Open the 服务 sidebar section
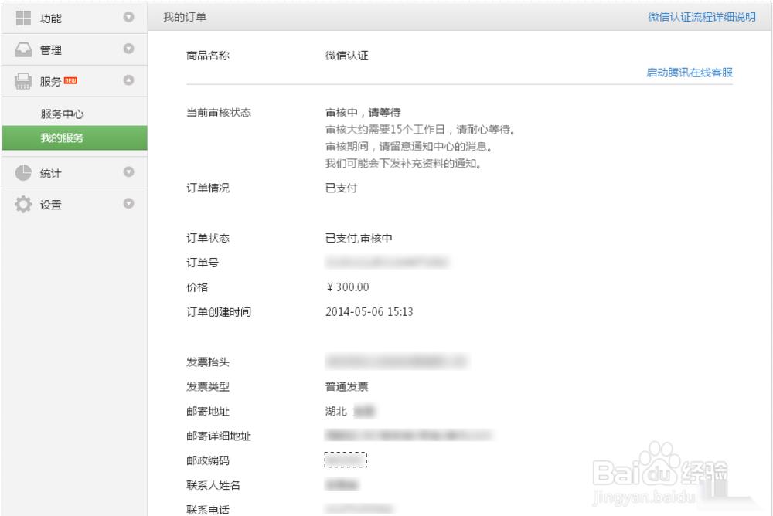The width and height of the screenshot is (773, 516). (74, 81)
